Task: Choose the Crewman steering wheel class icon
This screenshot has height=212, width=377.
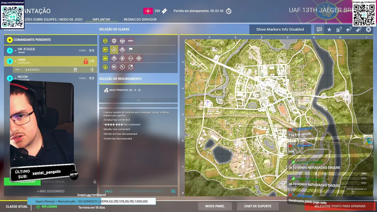Action: pyautogui.click(x=122, y=41)
